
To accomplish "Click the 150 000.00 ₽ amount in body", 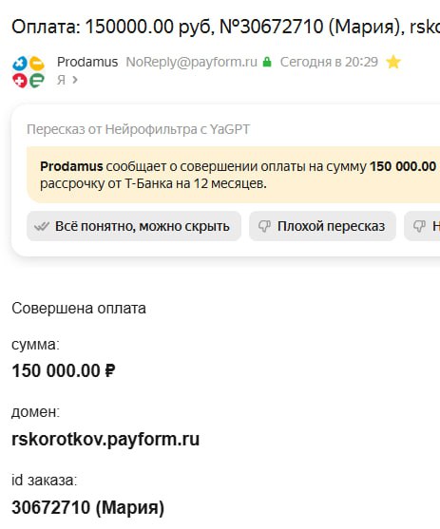I will coord(64,370).
